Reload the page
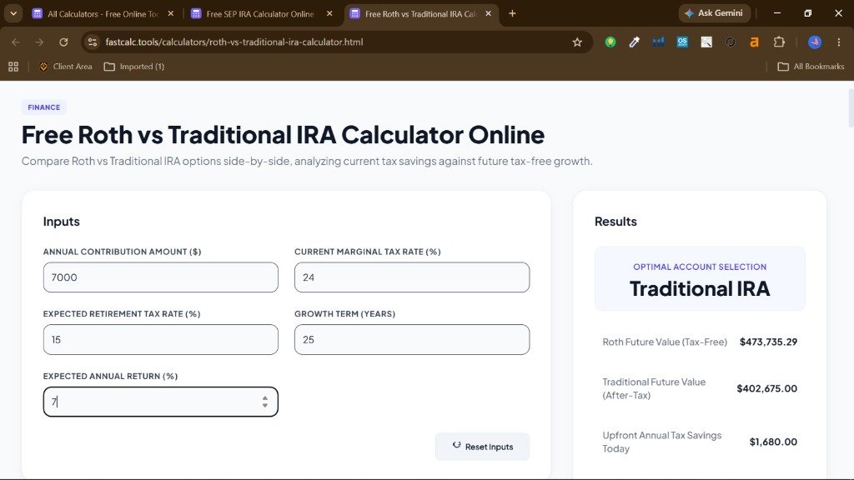Viewport: 854px width, 480px height. (x=63, y=42)
